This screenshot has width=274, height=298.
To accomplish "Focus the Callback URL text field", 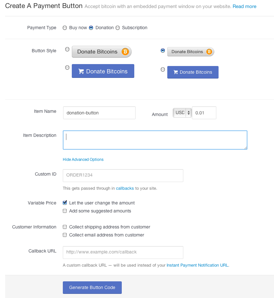I will point(123,252).
